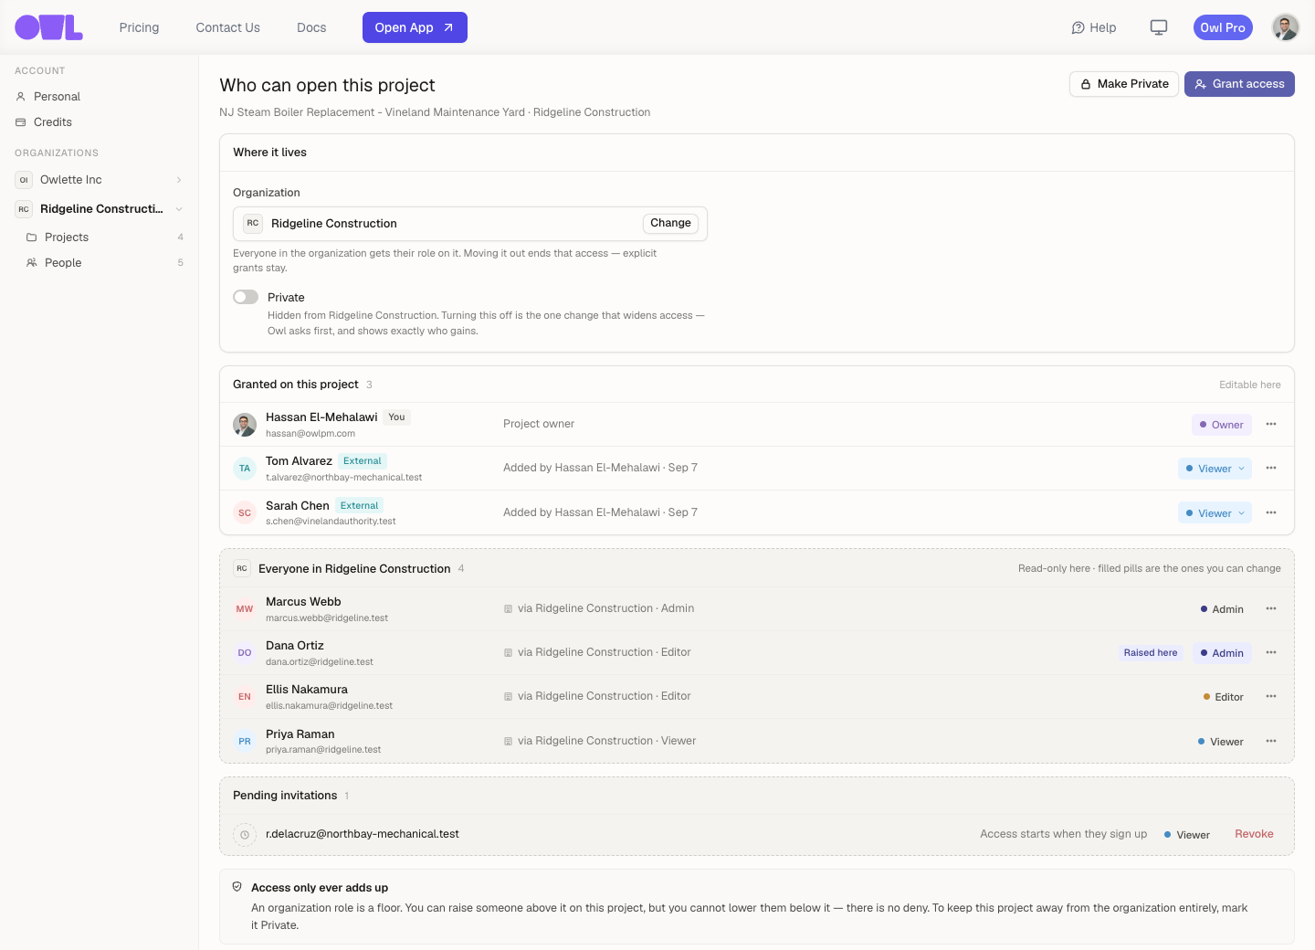The image size is (1315, 950).
Task: Toggle the Private switch
Action: point(246,297)
